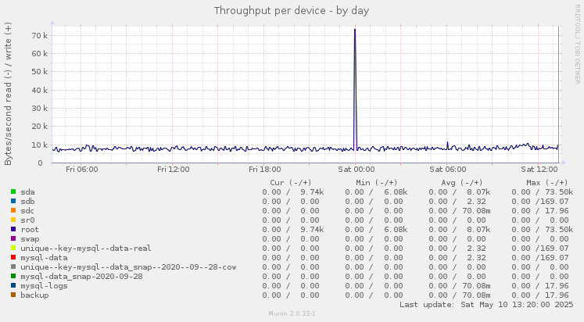Image resolution: width=584 pixels, height=322 pixels.
Task: Click the dark blue root legend swatch
Action: (13, 229)
